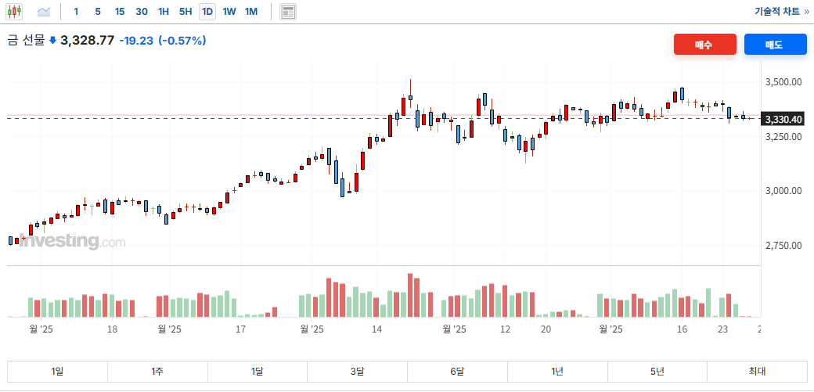This screenshot has width=814, height=392.
Task: Show the 5년 time range
Action: coord(657,371)
